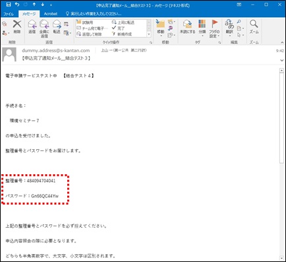Screen dimensions: 286x262
Task: Undo the last action from the title bar
Action: (17, 5)
